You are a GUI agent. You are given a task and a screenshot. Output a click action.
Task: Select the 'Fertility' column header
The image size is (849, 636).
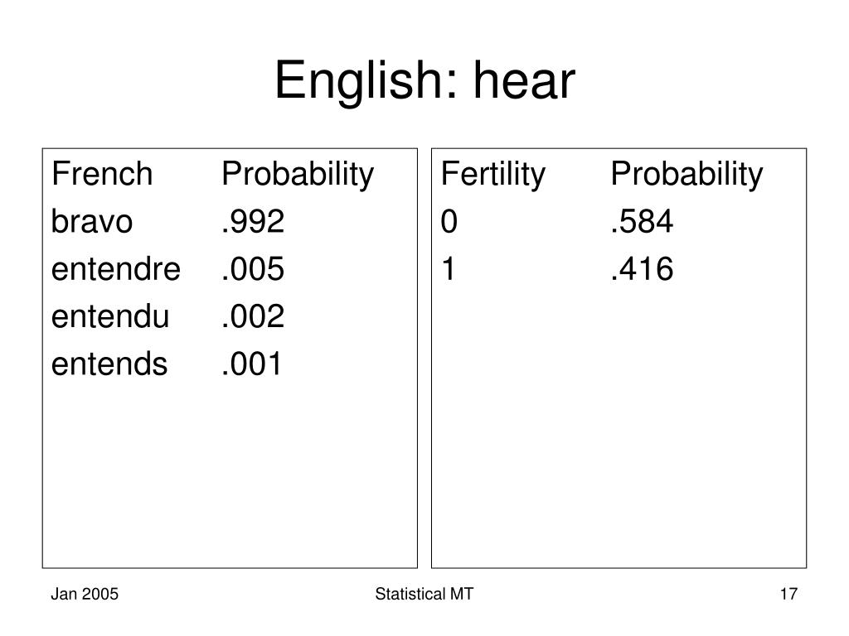click(x=493, y=175)
